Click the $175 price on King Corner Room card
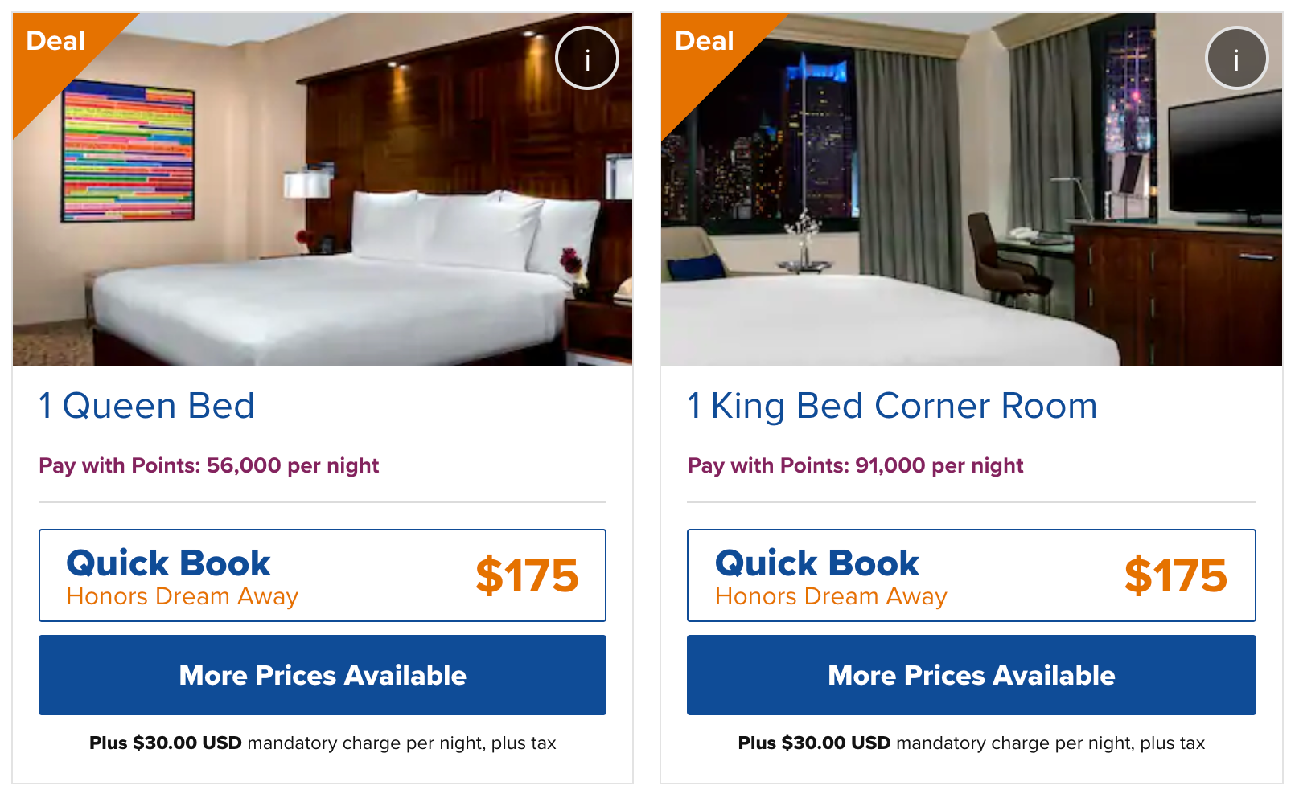This screenshot has height=794, width=1295. coord(1175,575)
